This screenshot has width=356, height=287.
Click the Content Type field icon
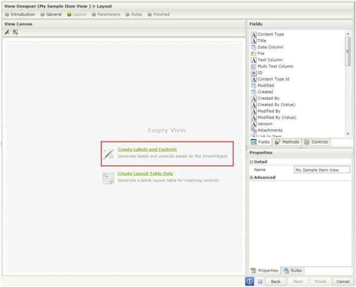pyautogui.click(x=254, y=35)
